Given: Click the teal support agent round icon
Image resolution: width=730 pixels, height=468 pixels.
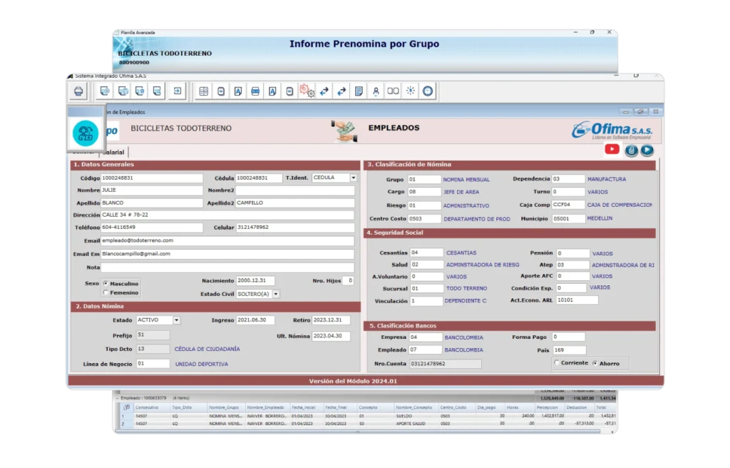Looking at the screenshot, I should [86, 133].
